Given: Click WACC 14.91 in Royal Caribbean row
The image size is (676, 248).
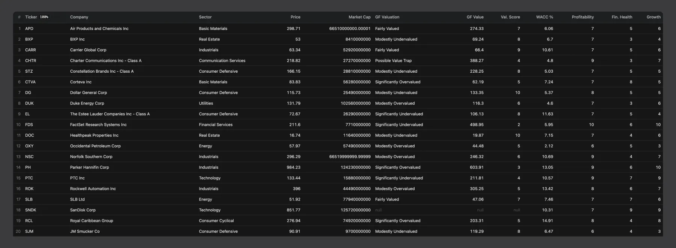Looking at the screenshot, I should tap(548, 221).
